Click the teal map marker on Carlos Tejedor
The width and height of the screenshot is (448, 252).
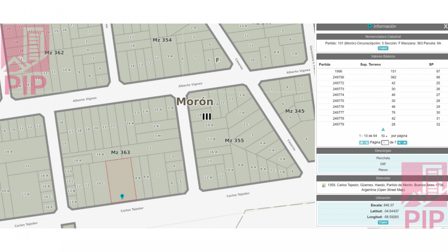[x=122, y=196]
